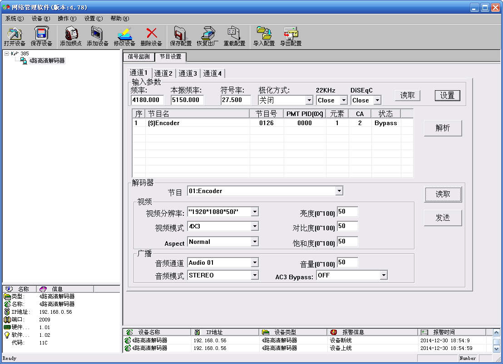Click the 导入配置 toolbar icon
503x364 pixels.
(x=264, y=33)
